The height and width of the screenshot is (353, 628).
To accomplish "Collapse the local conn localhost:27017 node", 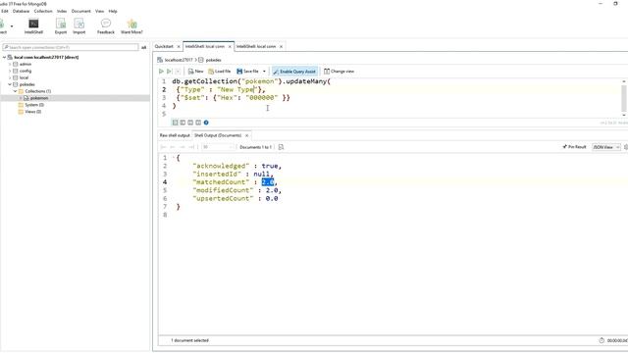I will click(4, 57).
